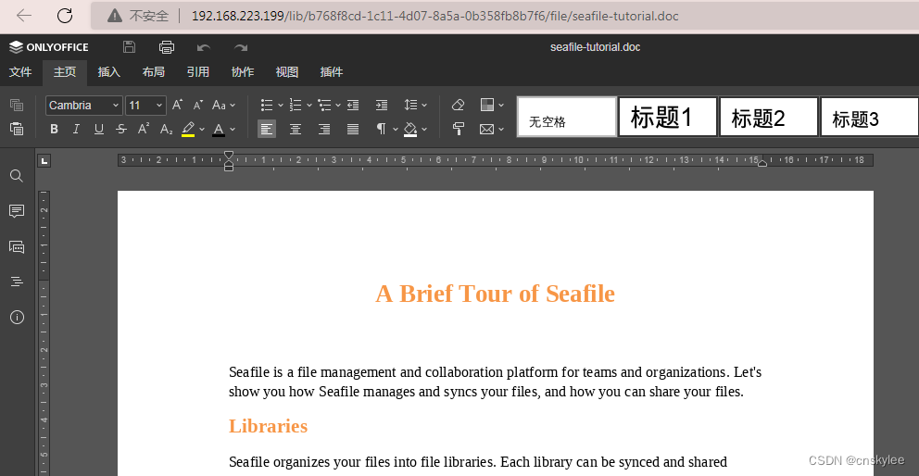919x476 pixels.
Task: Open the Comments panel icon
Action: coord(17,211)
